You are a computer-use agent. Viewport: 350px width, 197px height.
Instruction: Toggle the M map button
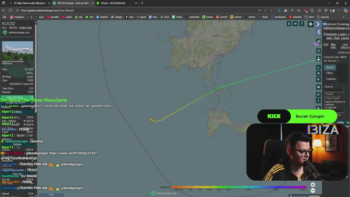pyautogui.click(x=318, y=87)
